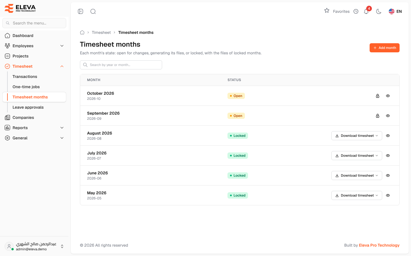This screenshot has width=411, height=256.
Task: Open the EN language selector
Action: pyautogui.click(x=395, y=11)
